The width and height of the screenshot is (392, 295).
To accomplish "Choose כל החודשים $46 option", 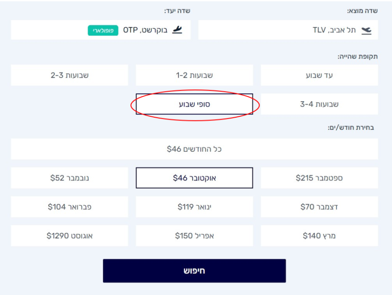I will point(194,149).
